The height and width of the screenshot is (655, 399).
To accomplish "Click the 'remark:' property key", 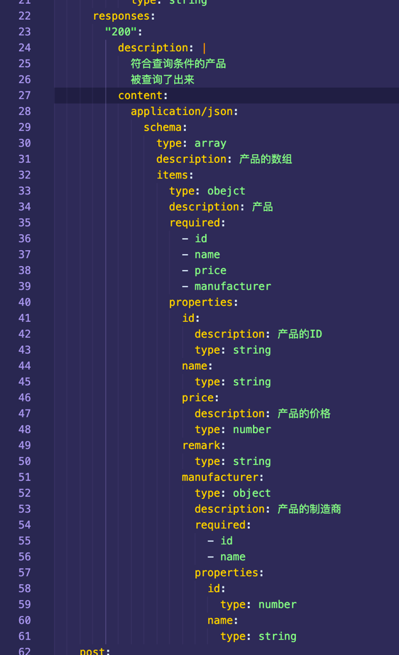I will pyautogui.click(x=204, y=445).
